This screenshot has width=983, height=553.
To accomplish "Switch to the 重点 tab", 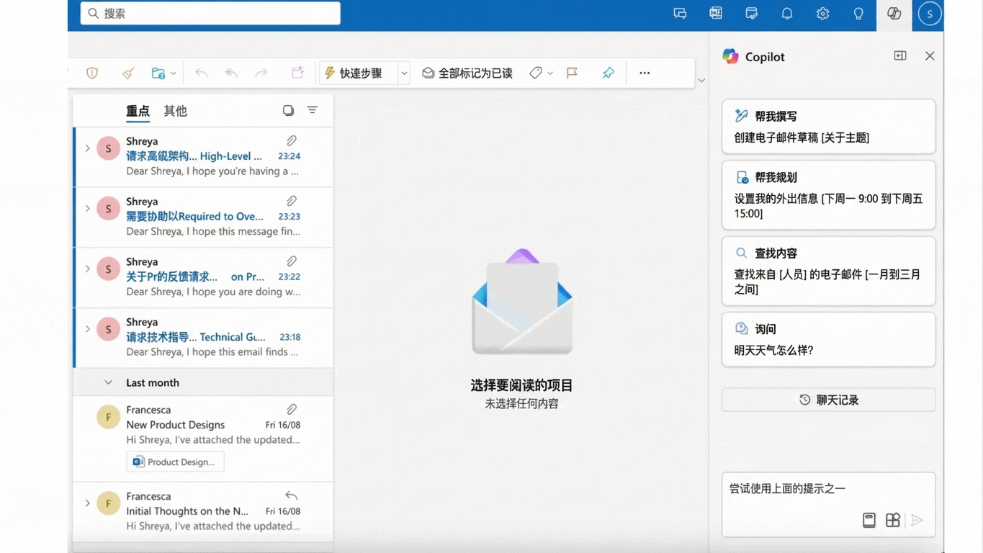I will tap(138, 111).
